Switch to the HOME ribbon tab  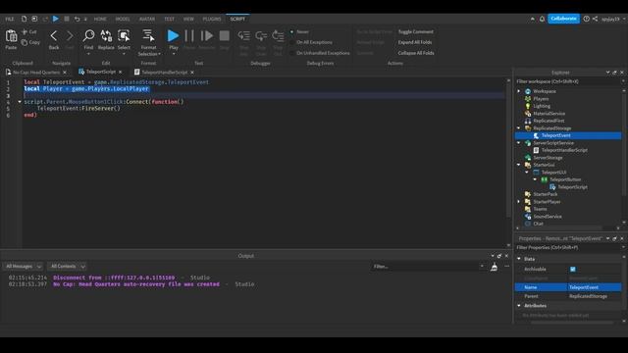(100, 19)
